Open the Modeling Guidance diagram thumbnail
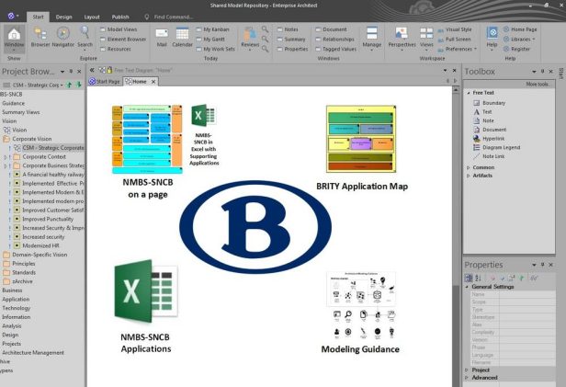 click(359, 308)
